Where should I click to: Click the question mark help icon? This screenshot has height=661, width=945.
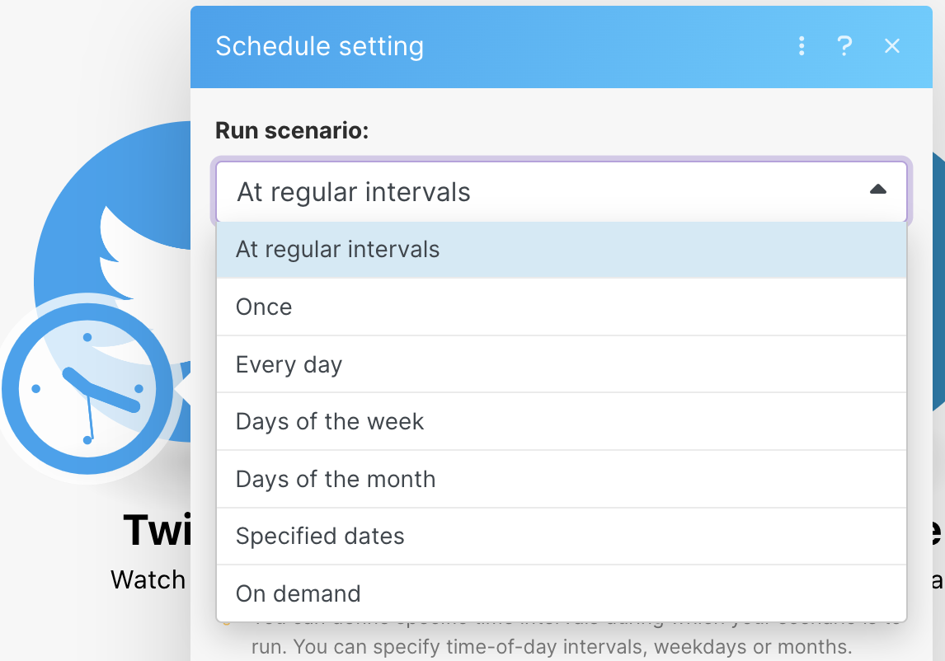click(x=844, y=46)
